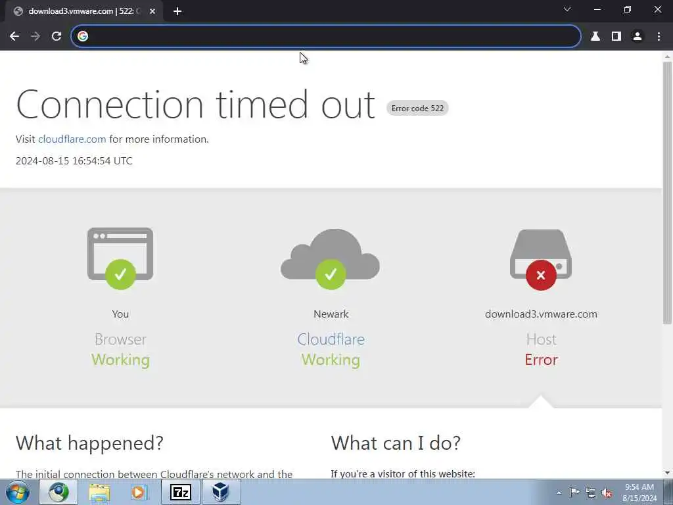Launch Windows Media Player from taskbar
The width and height of the screenshot is (673, 505).
pos(138,492)
